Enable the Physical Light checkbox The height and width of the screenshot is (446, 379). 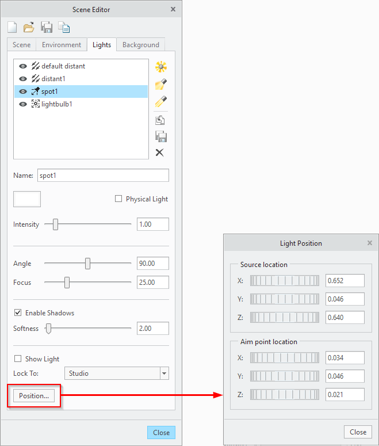118,199
